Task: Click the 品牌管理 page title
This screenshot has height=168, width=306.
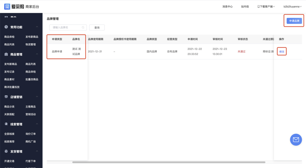Action: click(53, 19)
